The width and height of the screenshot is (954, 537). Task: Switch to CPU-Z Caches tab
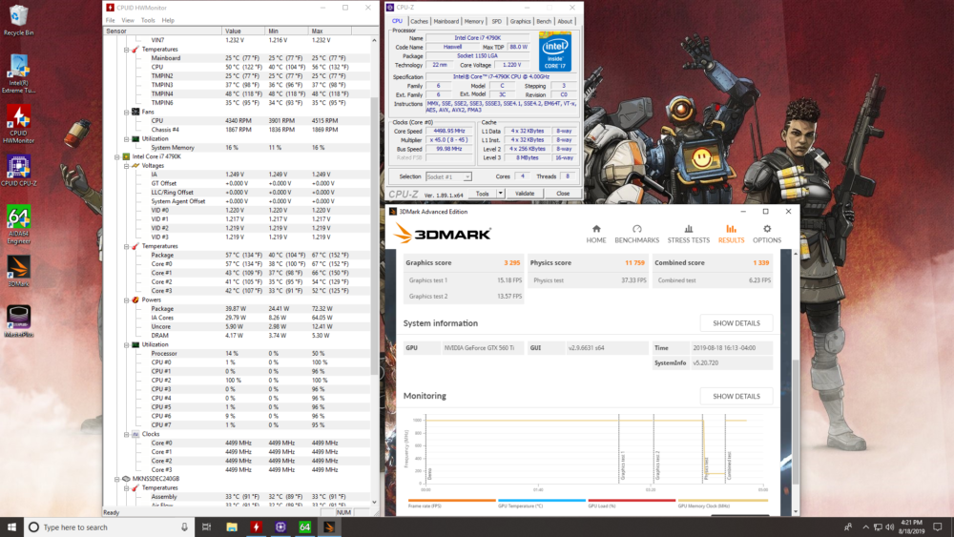(419, 21)
